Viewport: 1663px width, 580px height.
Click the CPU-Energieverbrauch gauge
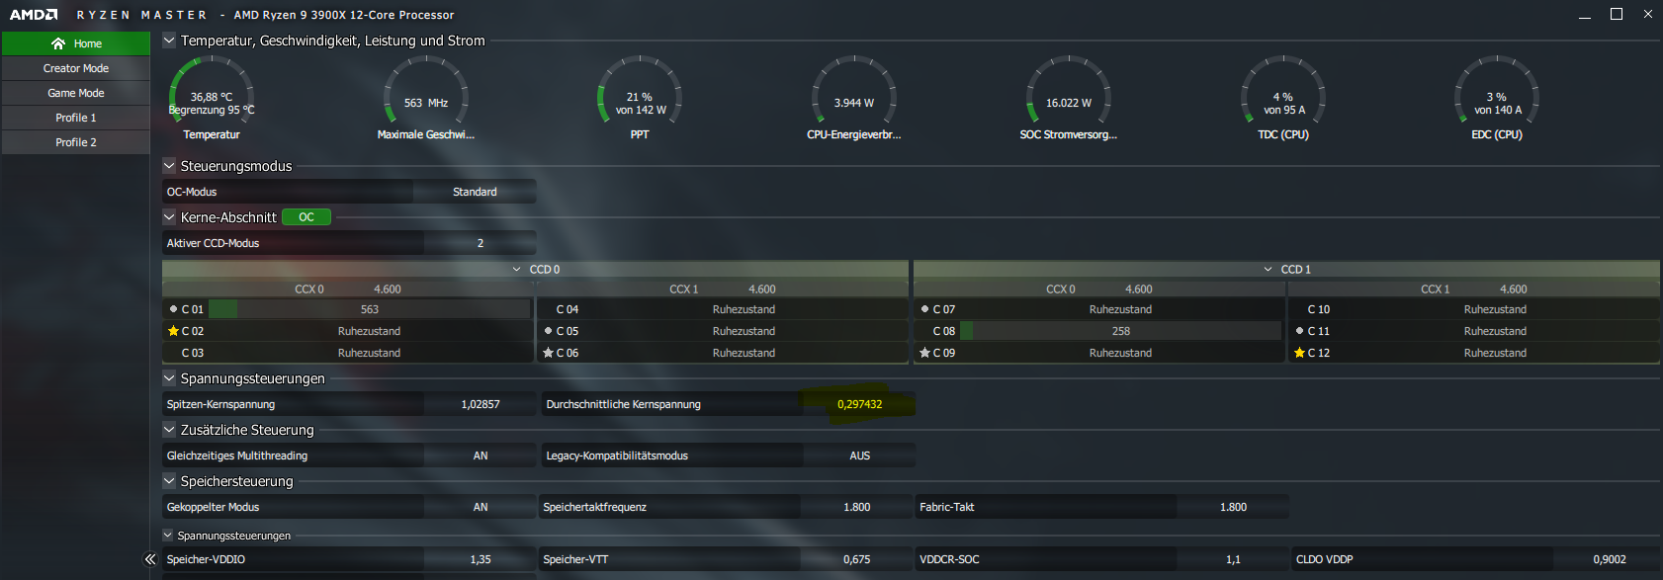coord(854,97)
